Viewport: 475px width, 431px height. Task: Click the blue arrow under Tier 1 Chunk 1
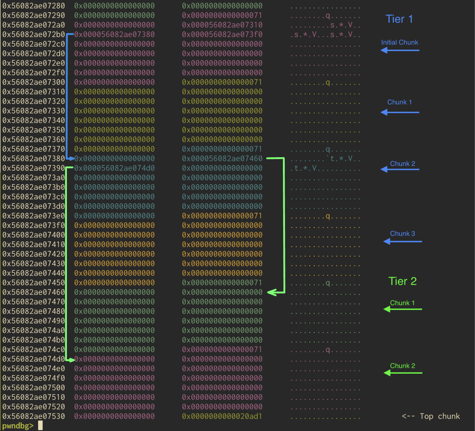pyautogui.click(x=399, y=112)
